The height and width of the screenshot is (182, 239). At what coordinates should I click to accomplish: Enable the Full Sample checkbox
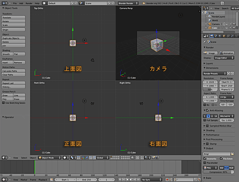[x=205, y=120]
